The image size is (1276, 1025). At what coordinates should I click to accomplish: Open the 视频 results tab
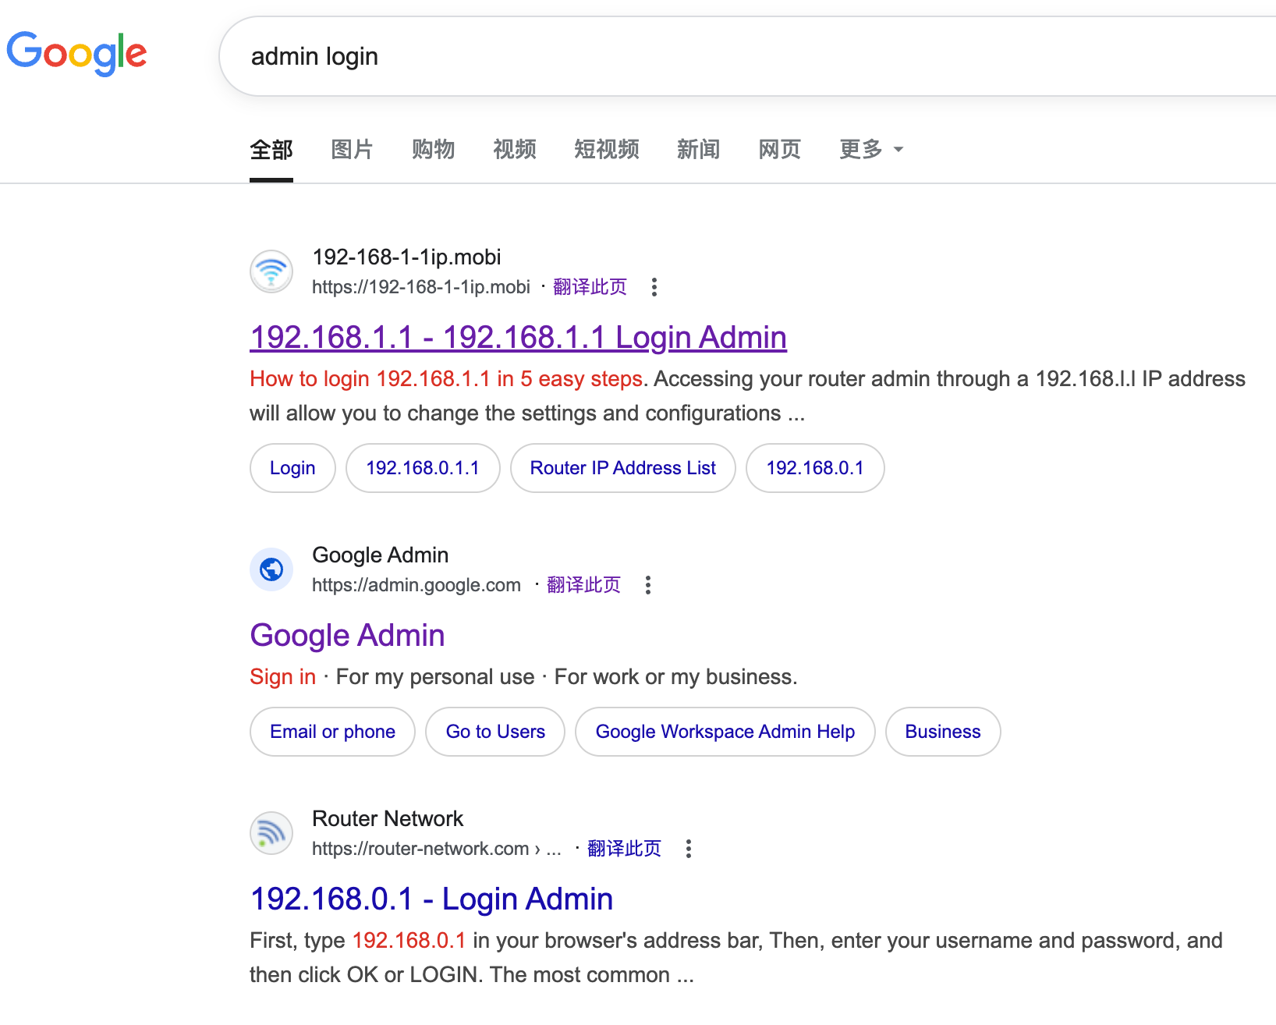514,150
